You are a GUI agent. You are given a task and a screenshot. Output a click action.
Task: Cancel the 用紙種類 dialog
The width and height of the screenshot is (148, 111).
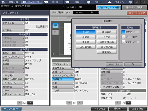pyautogui.click(x=115, y=64)
